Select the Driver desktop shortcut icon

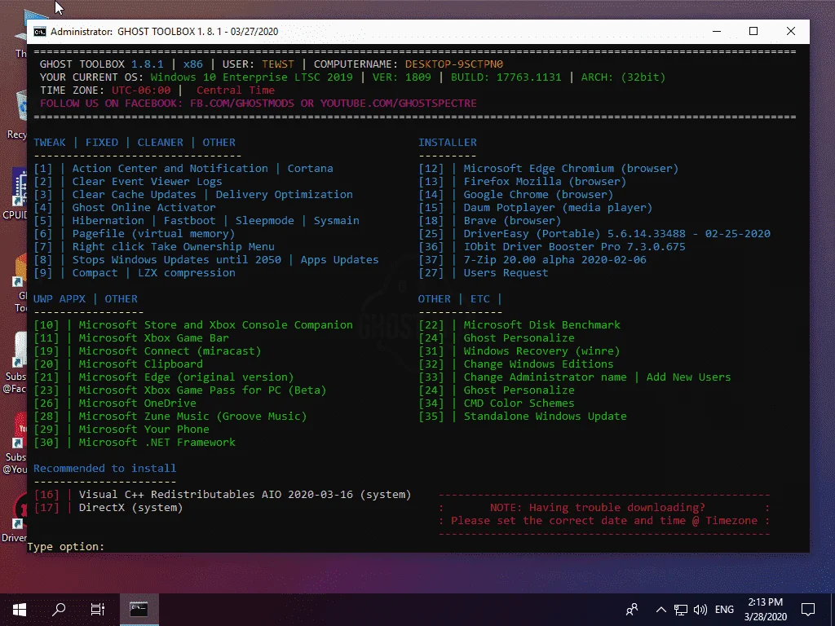(16, 516)
